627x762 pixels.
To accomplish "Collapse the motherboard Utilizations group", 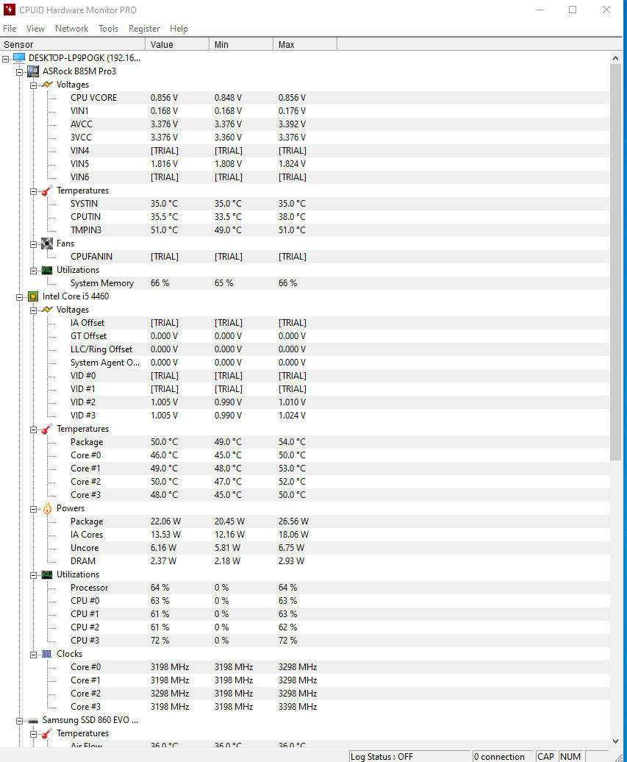I will coord(33,271).
